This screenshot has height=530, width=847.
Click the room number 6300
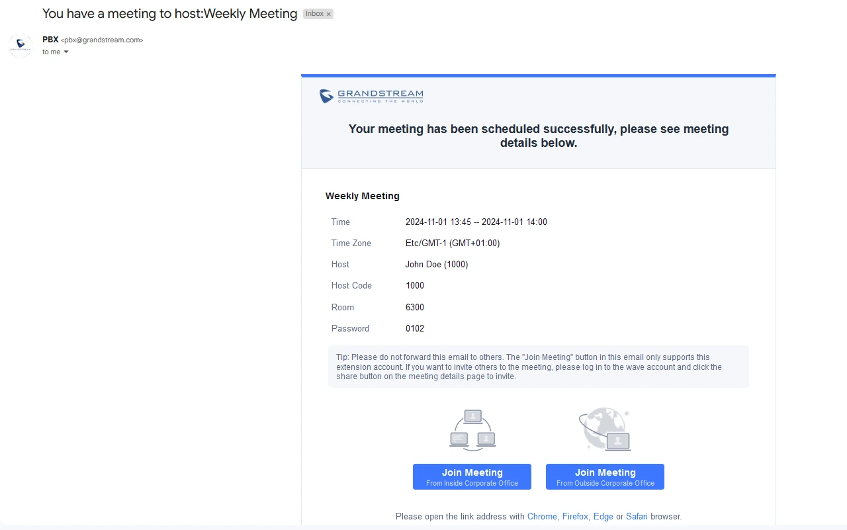415,308
